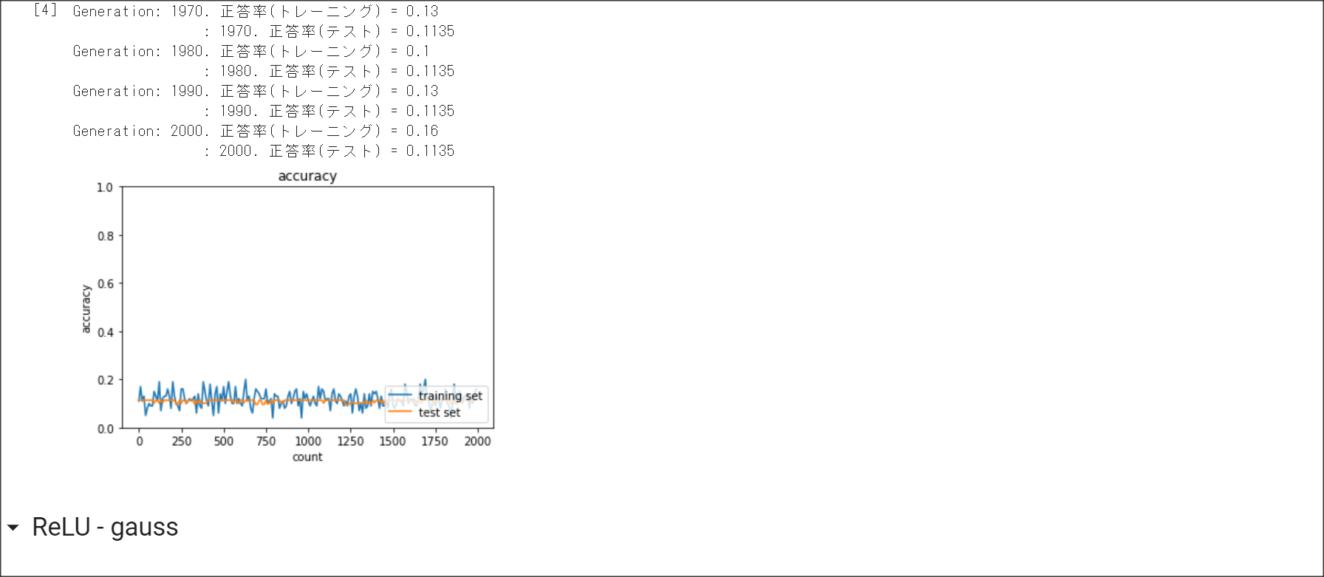This screenshot has height=577, width=1324.
Task: Click the [4] cell execution indicator
Action: point(45,10)
